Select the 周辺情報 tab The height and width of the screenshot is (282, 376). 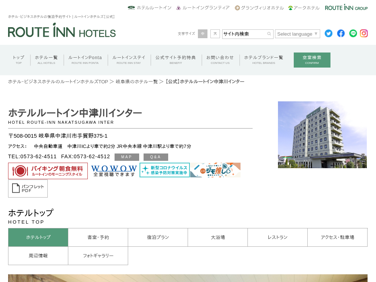coord(38,256)
